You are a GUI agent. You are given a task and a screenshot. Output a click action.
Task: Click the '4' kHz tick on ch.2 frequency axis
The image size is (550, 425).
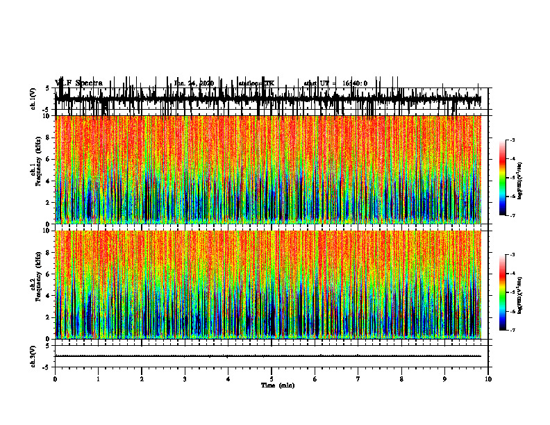click(x=48, y=296)
